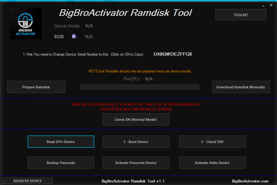Copy serial number DX8QWDEZFFG8

click(x=172, y=54)
